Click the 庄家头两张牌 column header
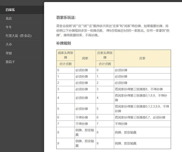The height and width of the screenshot is (152, 182). 105,55
